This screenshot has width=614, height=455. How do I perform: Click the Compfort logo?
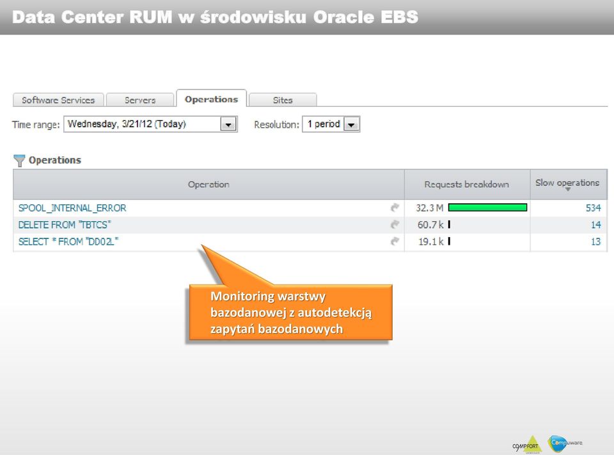526,445
